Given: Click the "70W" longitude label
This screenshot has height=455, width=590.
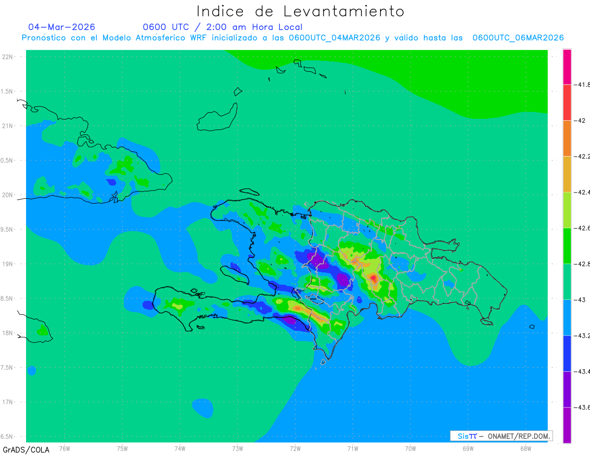Looking at the screenshot, I should point(411,448).
